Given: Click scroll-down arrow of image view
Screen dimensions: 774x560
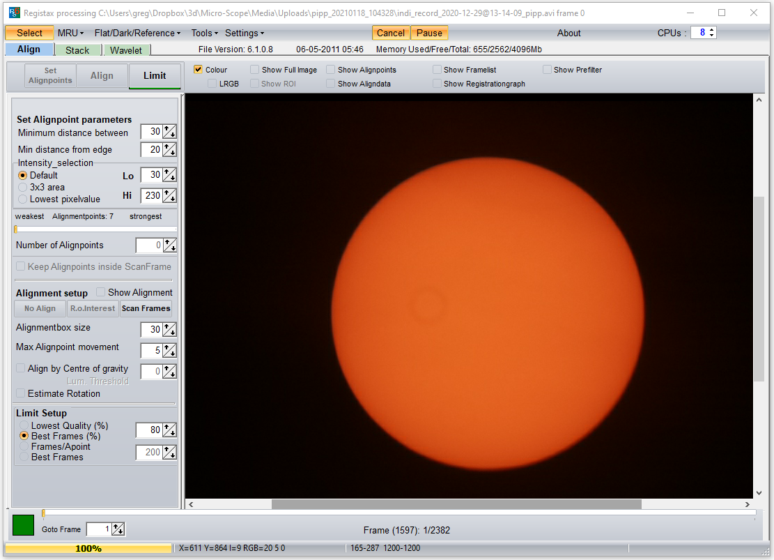Looking at the screenshot, I should 759,493.
